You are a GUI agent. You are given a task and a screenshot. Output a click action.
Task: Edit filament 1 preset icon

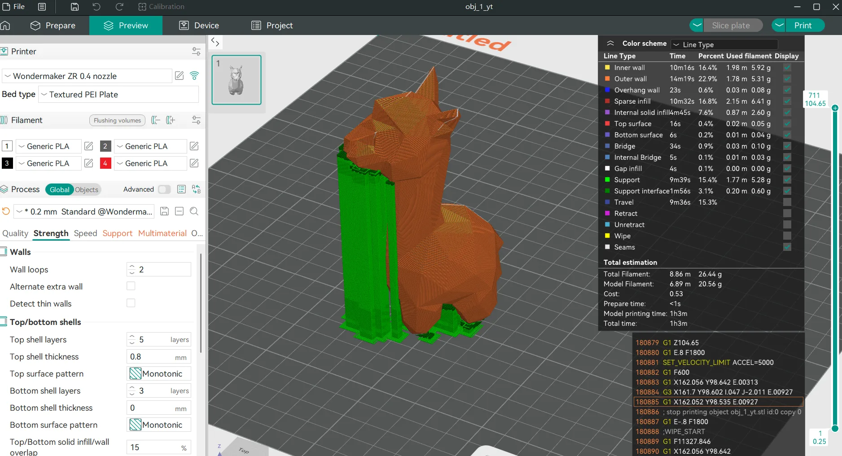click(89, 146)
